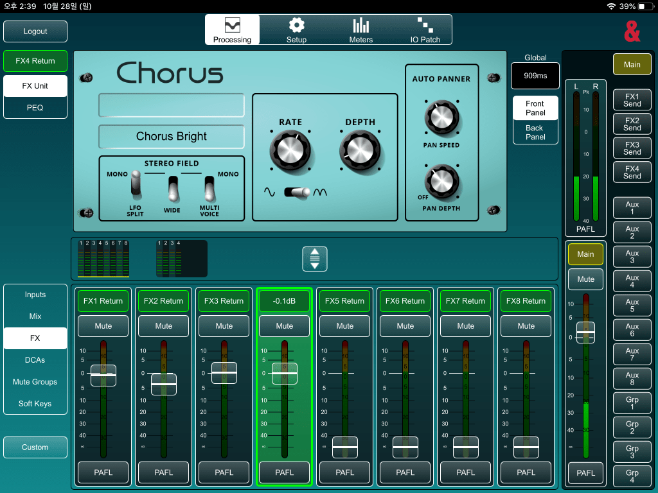Open the Processing tab
Screen dimensions: 658x493
click(x=232, y=30)
